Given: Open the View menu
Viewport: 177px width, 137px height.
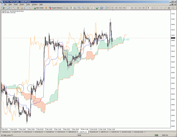Looking at the screenshot, I should point(10,5).
